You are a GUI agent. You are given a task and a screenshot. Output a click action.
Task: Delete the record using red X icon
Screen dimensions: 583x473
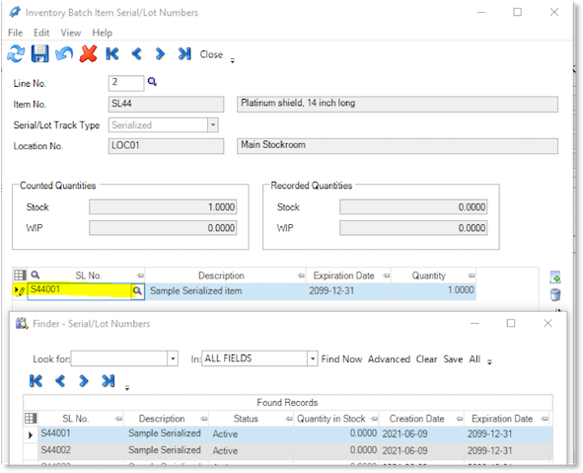coord(88,53)
